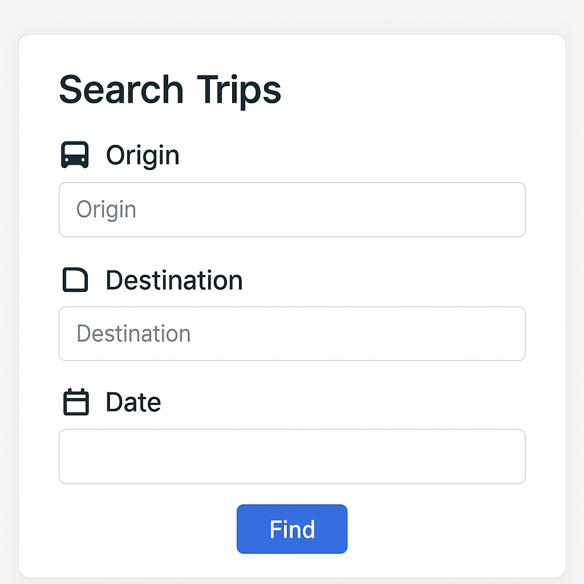Place cursor in the Origin placeholder box

click(x=292, y=209)
